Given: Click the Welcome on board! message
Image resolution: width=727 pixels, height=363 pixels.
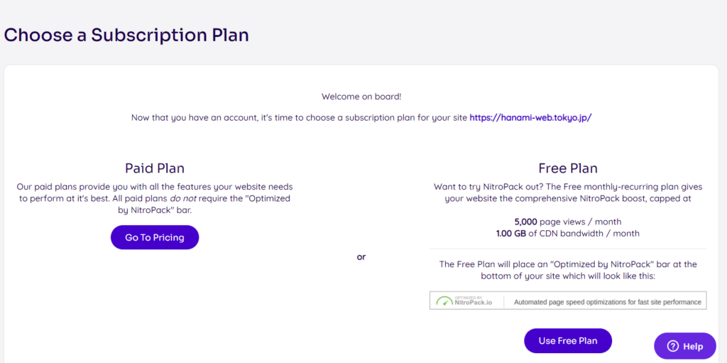Looking at the screenshot, I should pos(361,97).
